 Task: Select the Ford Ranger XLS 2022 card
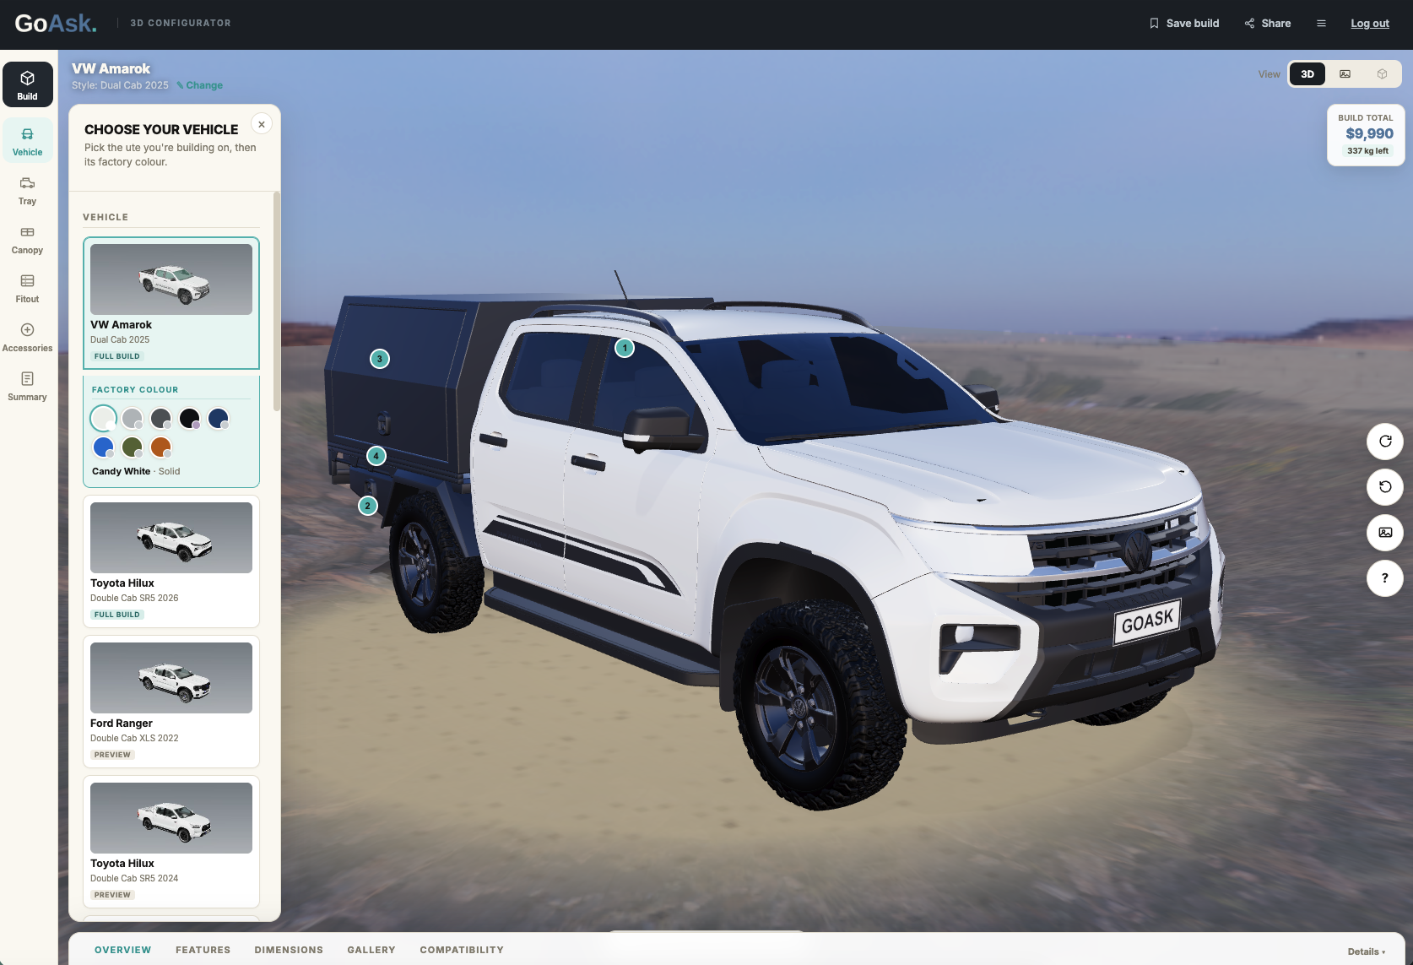tap(171, 702)
